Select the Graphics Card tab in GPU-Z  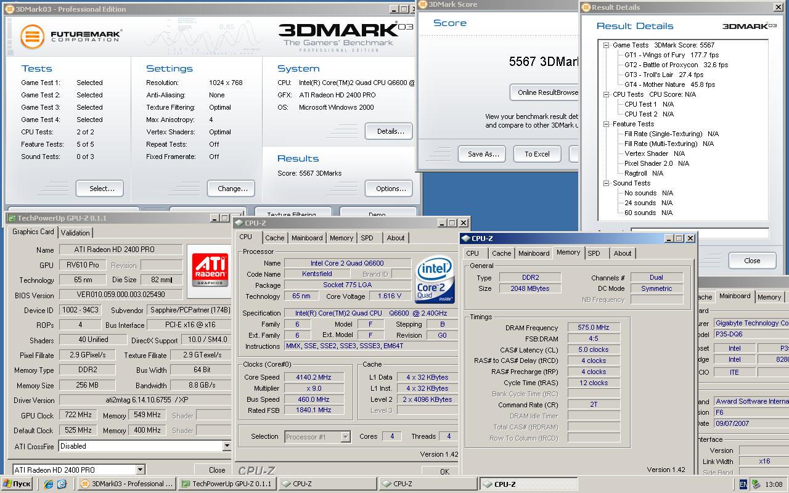(33, 232)
